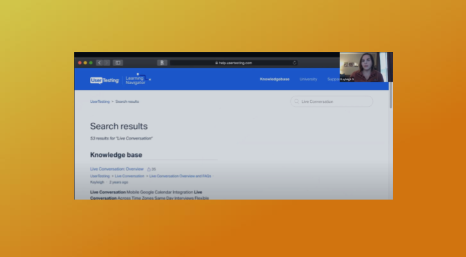Switch to the Knowledgebase nav item

click(x=275, y=79)
